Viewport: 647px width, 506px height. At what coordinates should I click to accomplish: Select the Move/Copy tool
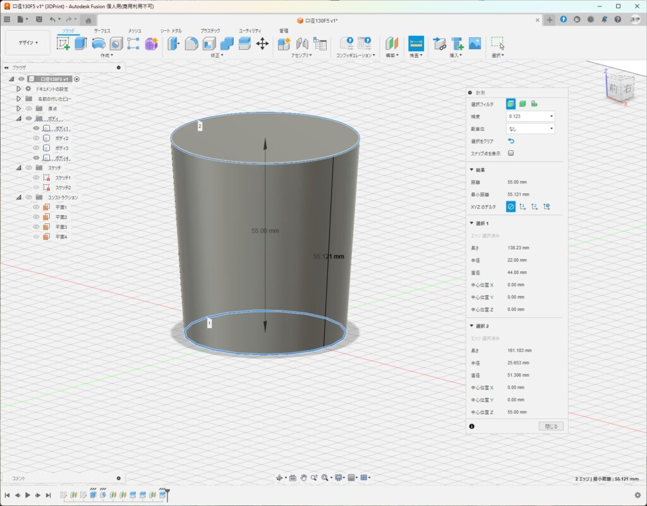262,44
